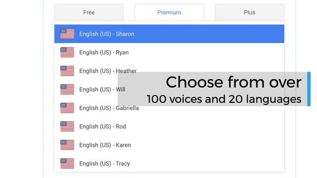
Task: Select the English (US) - Sharon voice text
Action: 107,34
